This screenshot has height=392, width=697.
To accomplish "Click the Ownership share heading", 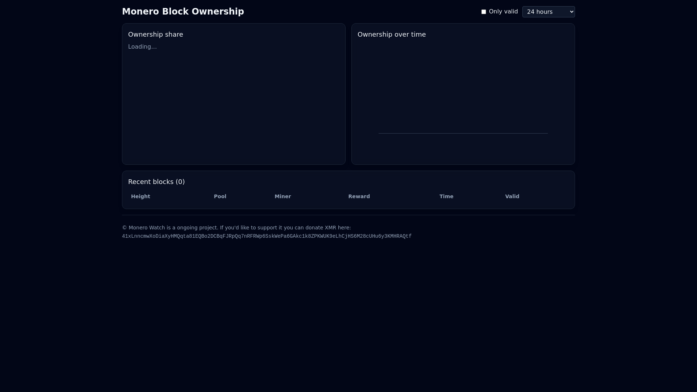I will tap(156, 34).
